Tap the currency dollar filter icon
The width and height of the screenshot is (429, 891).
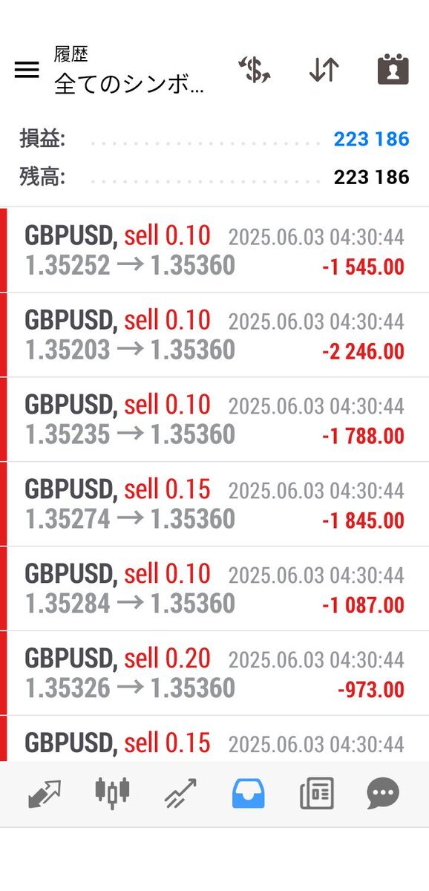254,70
